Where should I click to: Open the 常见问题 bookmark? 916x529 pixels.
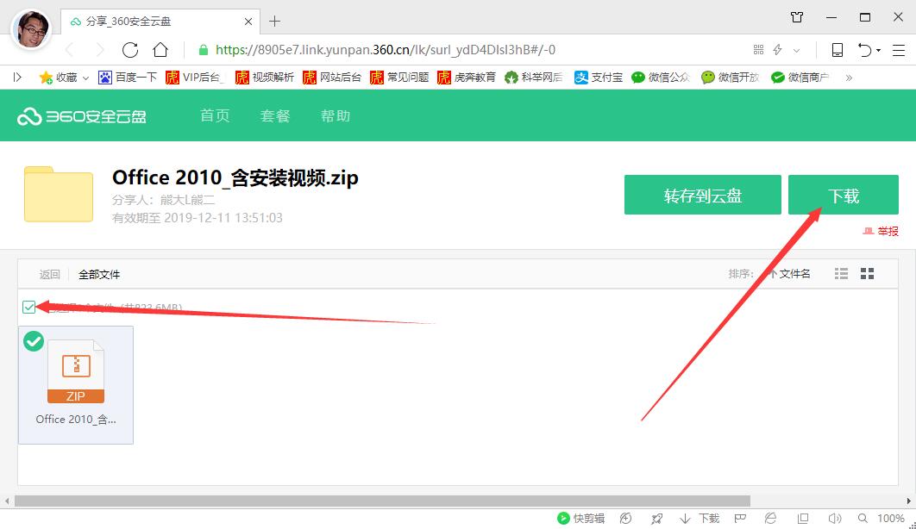399,77
